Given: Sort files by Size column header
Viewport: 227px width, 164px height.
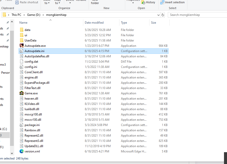Looking at the screenshot, I should click(154, 23).
